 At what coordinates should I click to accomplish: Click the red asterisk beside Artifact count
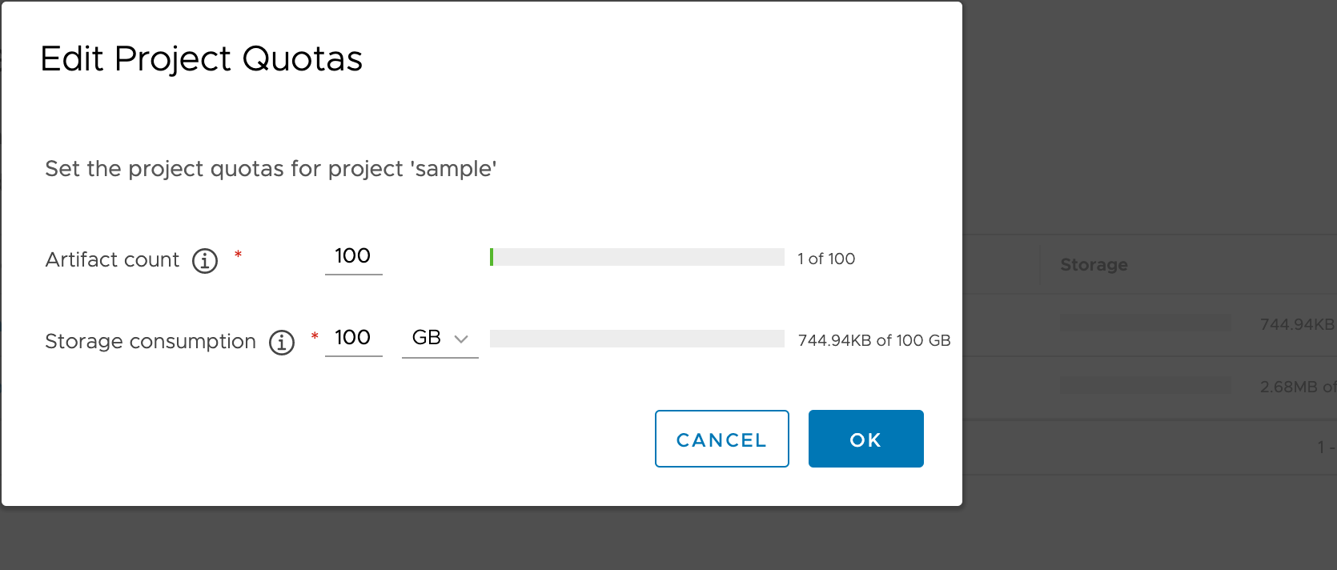(238, 255)
